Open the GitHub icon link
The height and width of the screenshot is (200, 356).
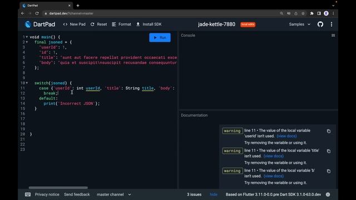click(320, 24)
